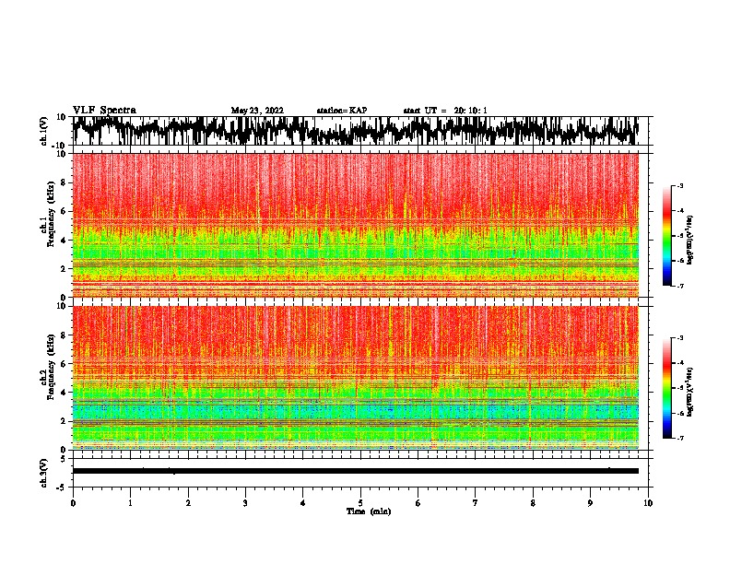
Task: Click the 8 kHz tick of ch.2 spectrogram
Action: pos(65,335)
